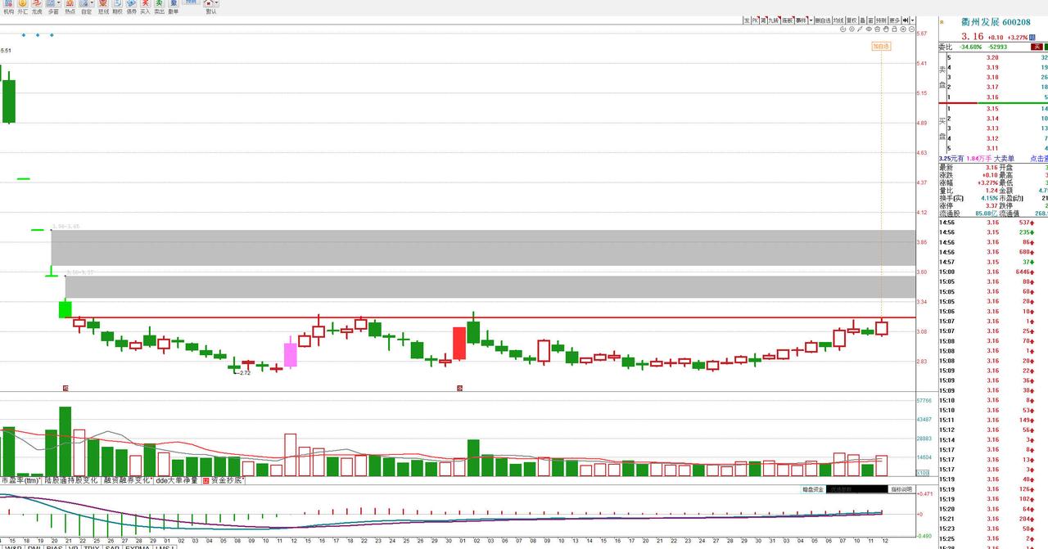Click the 撤单 cancel order icon
Viewport: 1048px width, 549px height.
[x=173, y=7]
